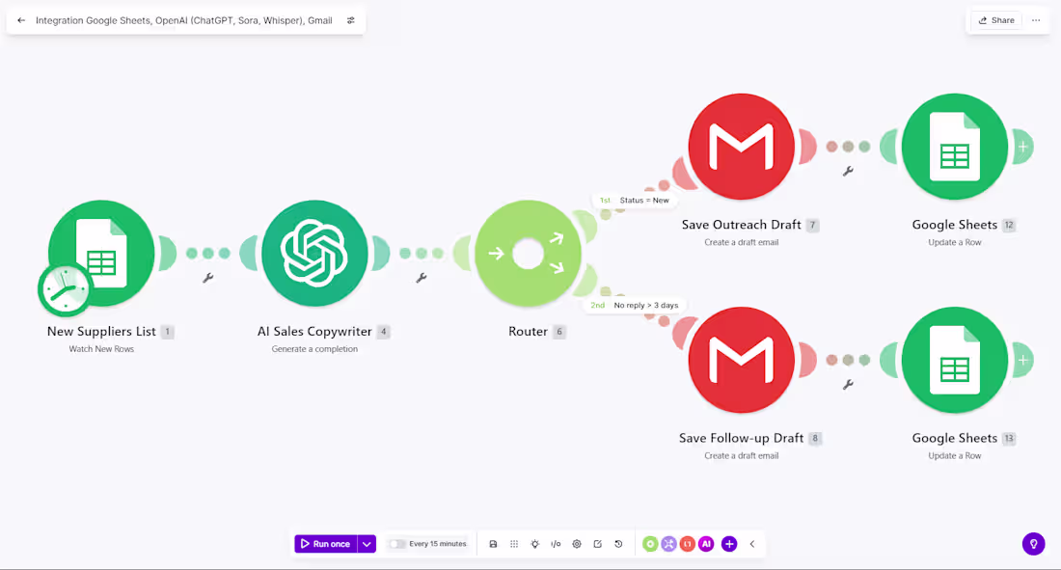1061x570 pixels.
Task: Click the 'AI Sales Copywriter' module label
Action: tap(314, 331)
